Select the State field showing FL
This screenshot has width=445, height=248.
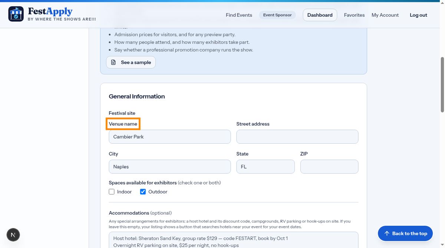point(266,167)
